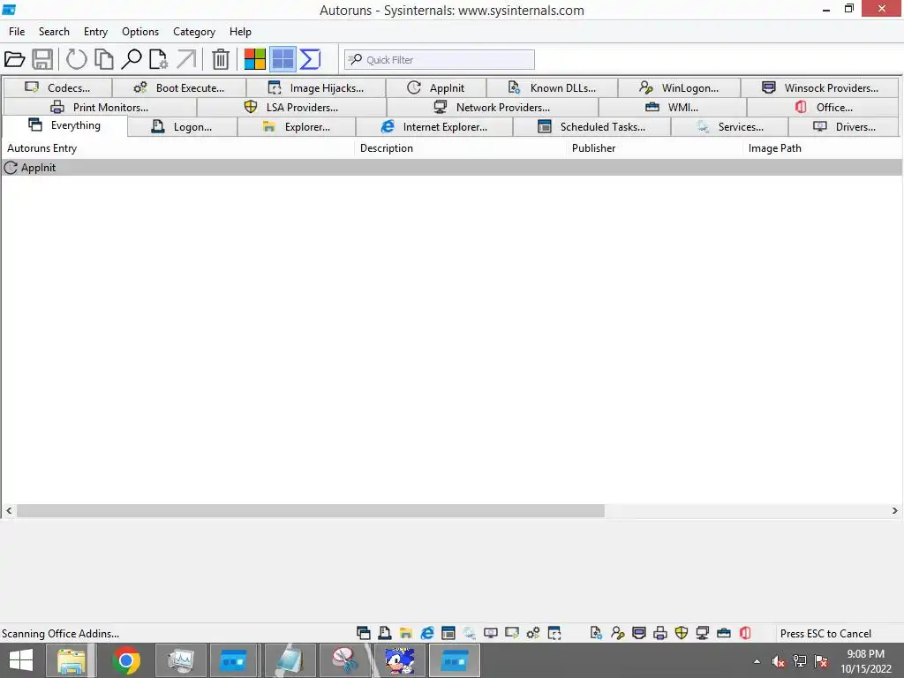
Task: Open the File menu
Action: coord(17,32)
